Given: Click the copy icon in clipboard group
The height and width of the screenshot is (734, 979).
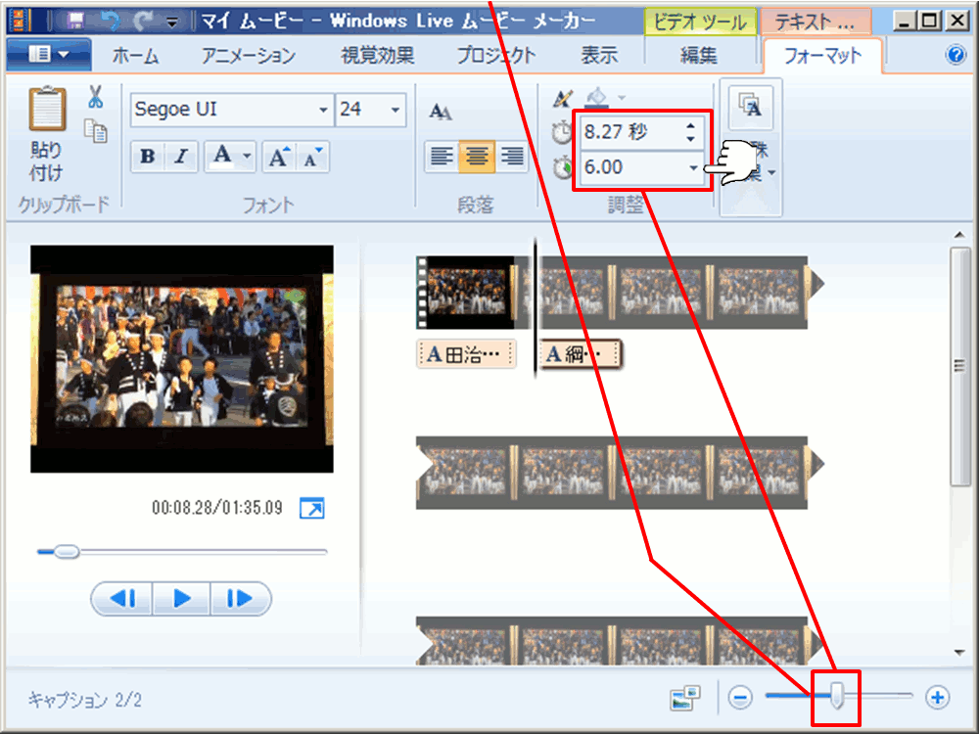Looking at the screenshot, I should click(96, 130).
